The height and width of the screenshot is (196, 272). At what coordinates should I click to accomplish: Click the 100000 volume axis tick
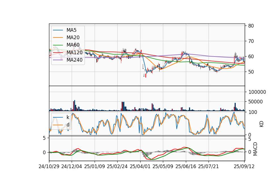[257, 92]
